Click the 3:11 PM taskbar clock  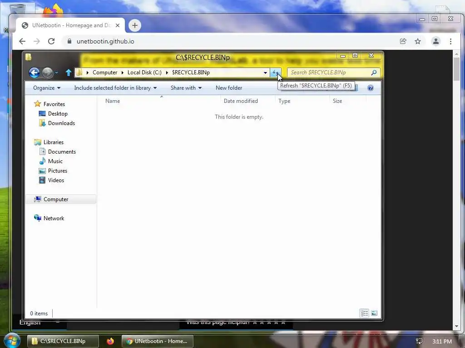(442, 341)
